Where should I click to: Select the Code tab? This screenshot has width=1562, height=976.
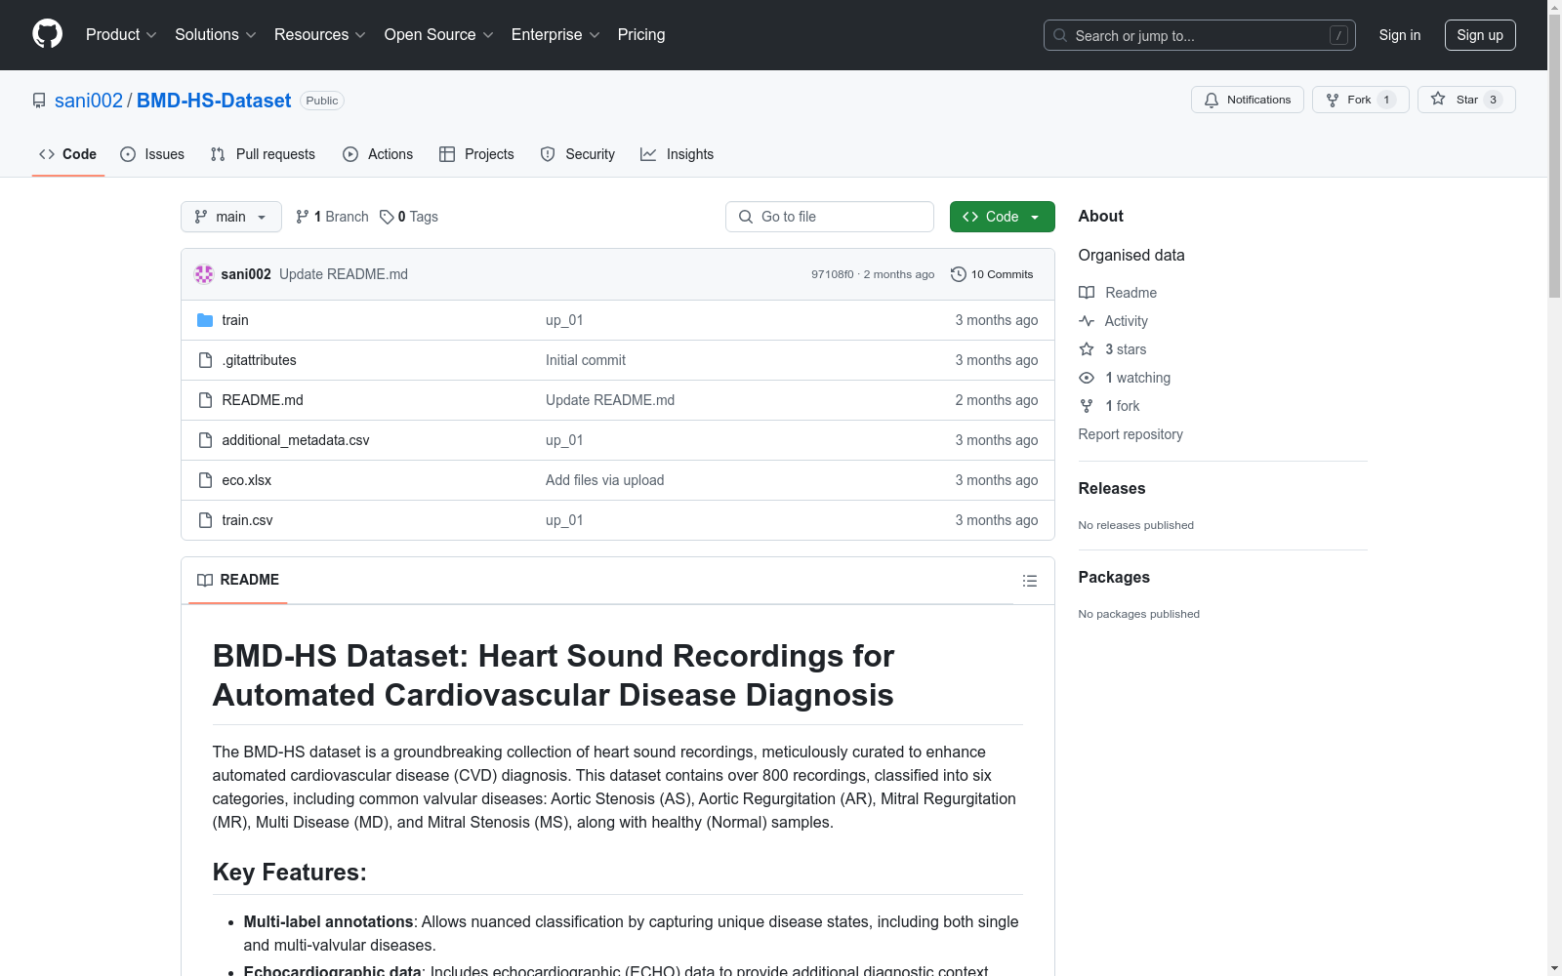(67, 154)
